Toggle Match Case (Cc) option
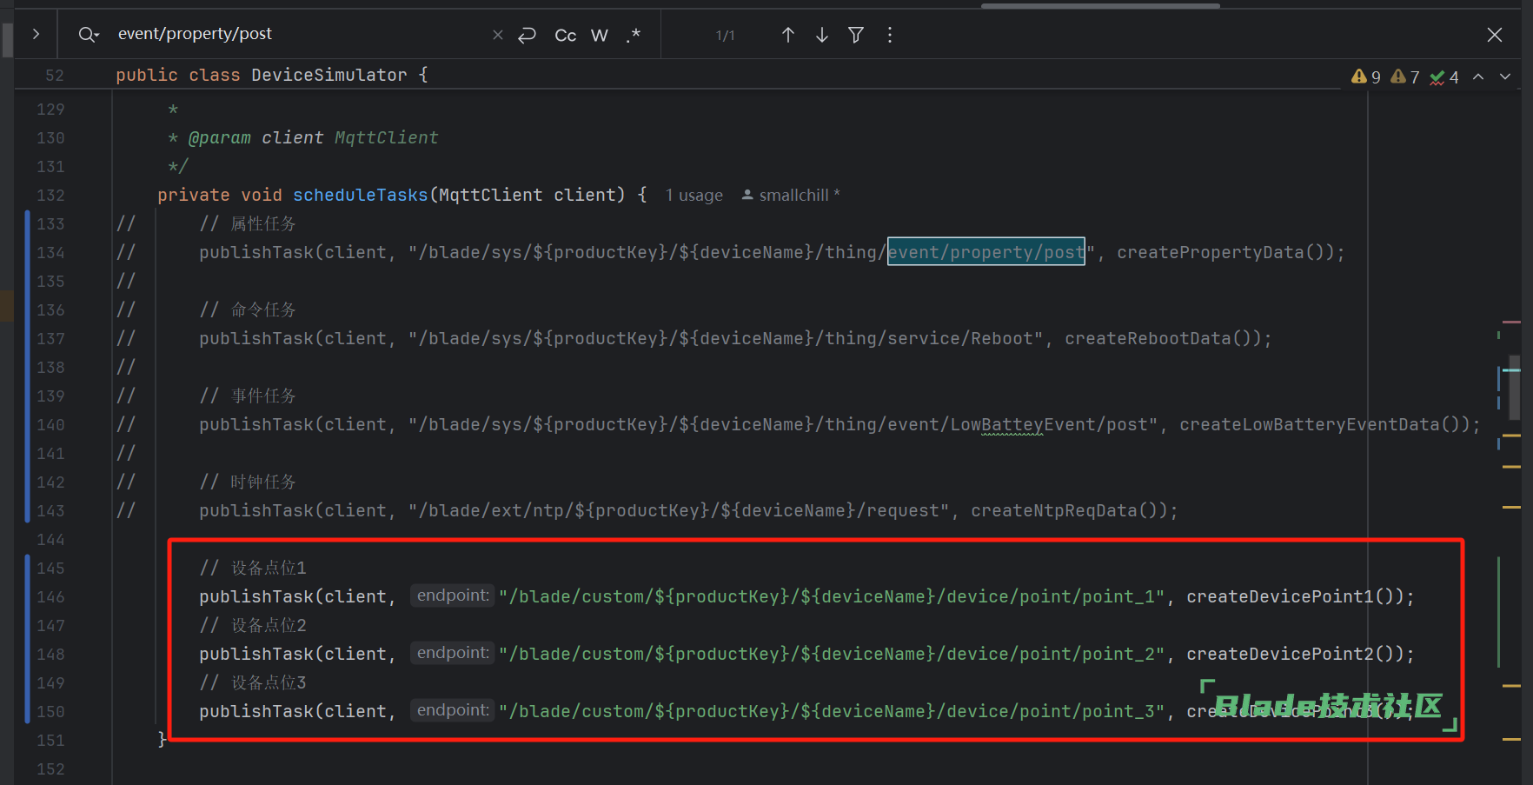Screen dimensions: 1533x785 click(x=566, y=35)
